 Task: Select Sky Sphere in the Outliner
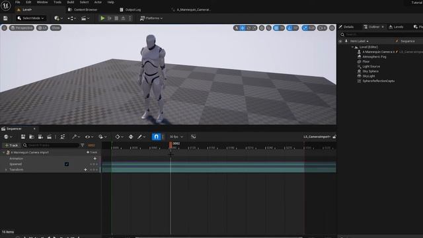click(370, 71)
